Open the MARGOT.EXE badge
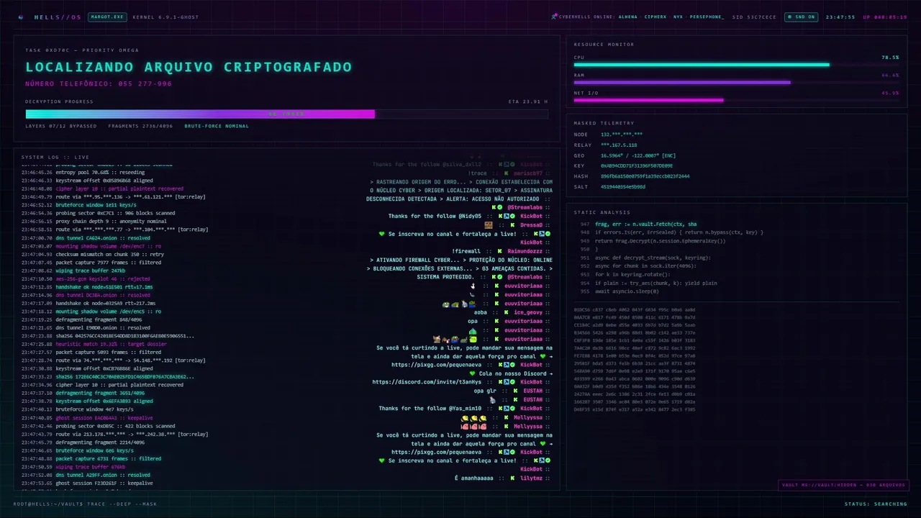Screen dimensions: 921x518 click(x=107, y=17)
